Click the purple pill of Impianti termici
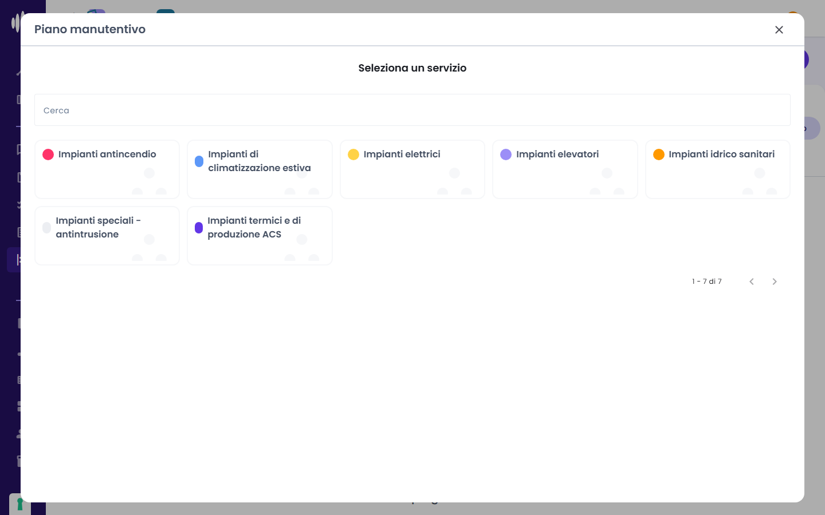 click(199, 228)
